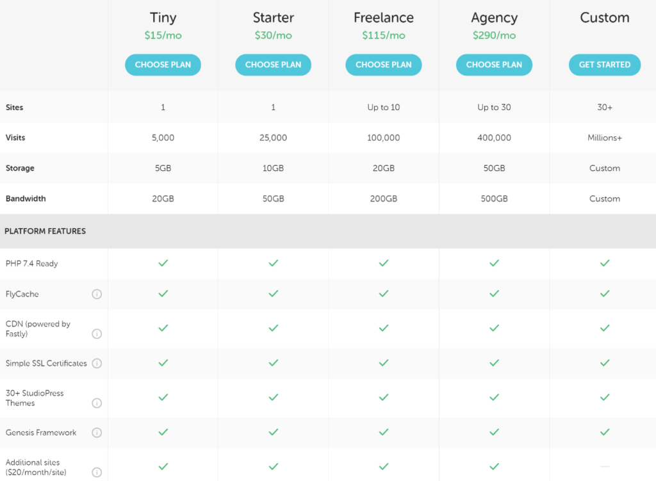Click the $290/mo Agency price
This screenshot has height=481, width=656.
click(494, 35)
